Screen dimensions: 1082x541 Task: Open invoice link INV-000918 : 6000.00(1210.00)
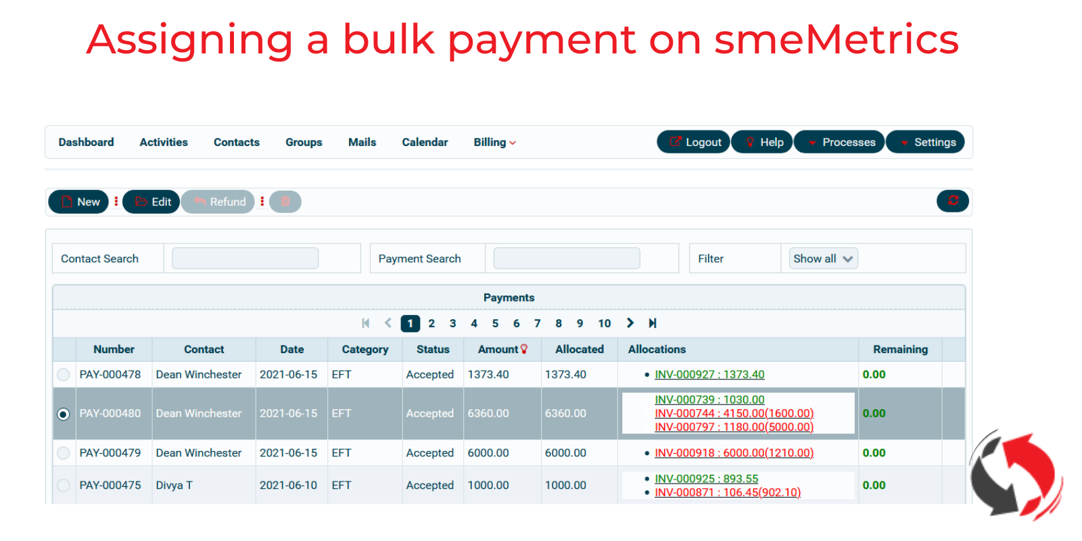(734, 453)
